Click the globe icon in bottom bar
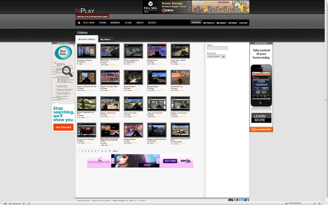The image size is (328, 205). 5,203
